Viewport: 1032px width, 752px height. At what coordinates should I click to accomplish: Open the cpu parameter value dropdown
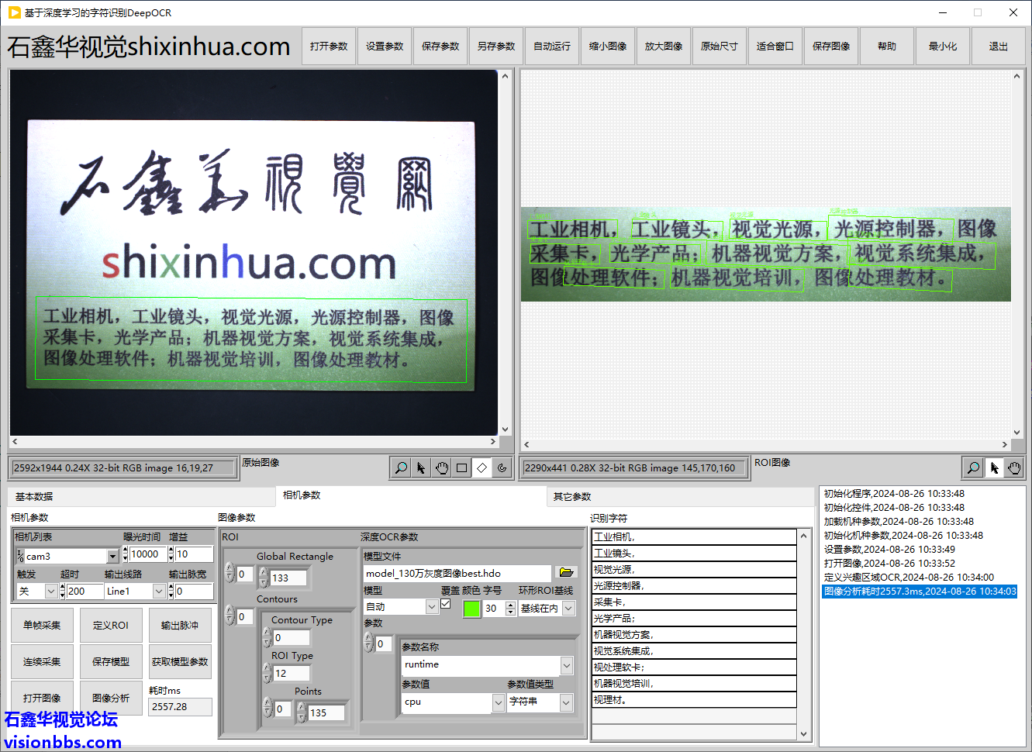[499, 702]
